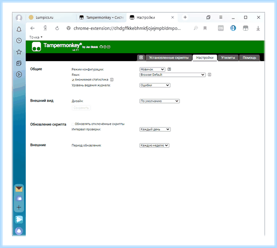
Task: Close the Настройки browser tab
Action: pos(173,17)
